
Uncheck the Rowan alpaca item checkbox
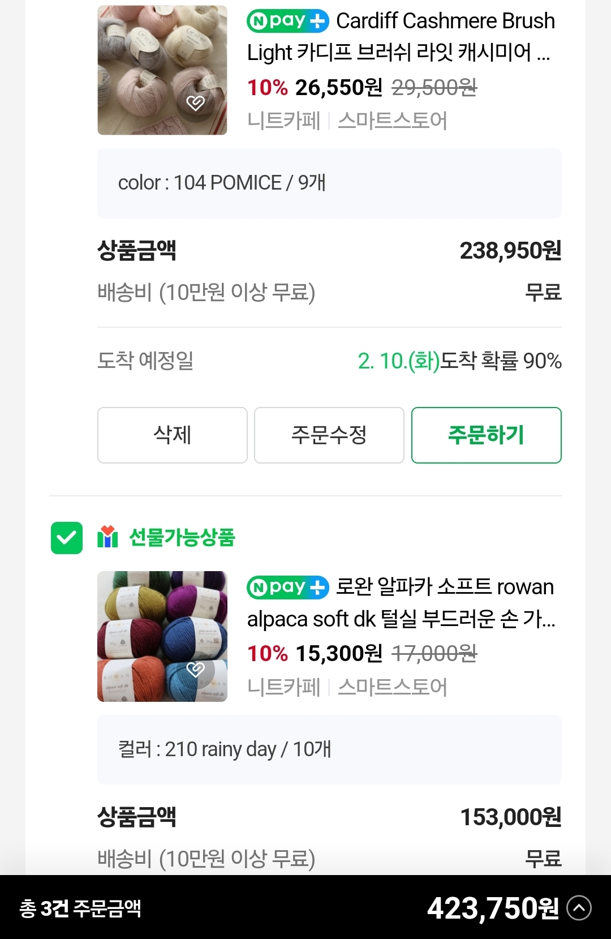point(67,538)
